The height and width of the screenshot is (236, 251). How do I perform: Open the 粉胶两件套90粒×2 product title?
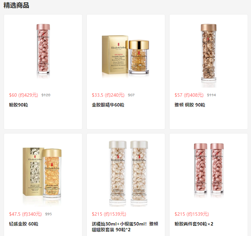(x=194, y=224)
